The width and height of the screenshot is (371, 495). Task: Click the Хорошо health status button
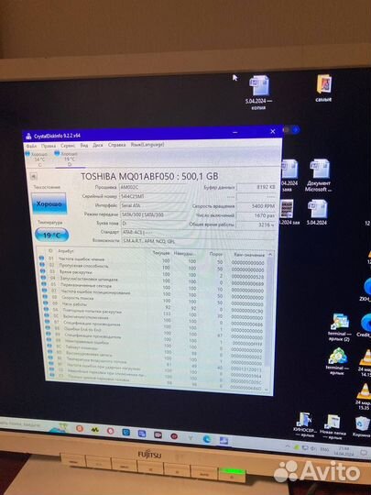tap(49, 203)
